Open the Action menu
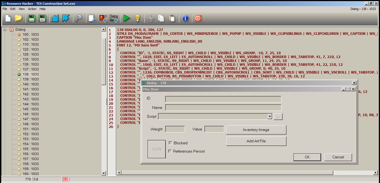The image size is (380, 183). pyautogui.click(x=32, y=9)
